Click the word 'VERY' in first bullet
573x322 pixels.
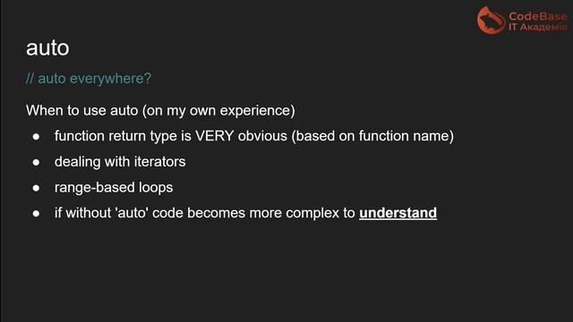(x=215, y=136)
